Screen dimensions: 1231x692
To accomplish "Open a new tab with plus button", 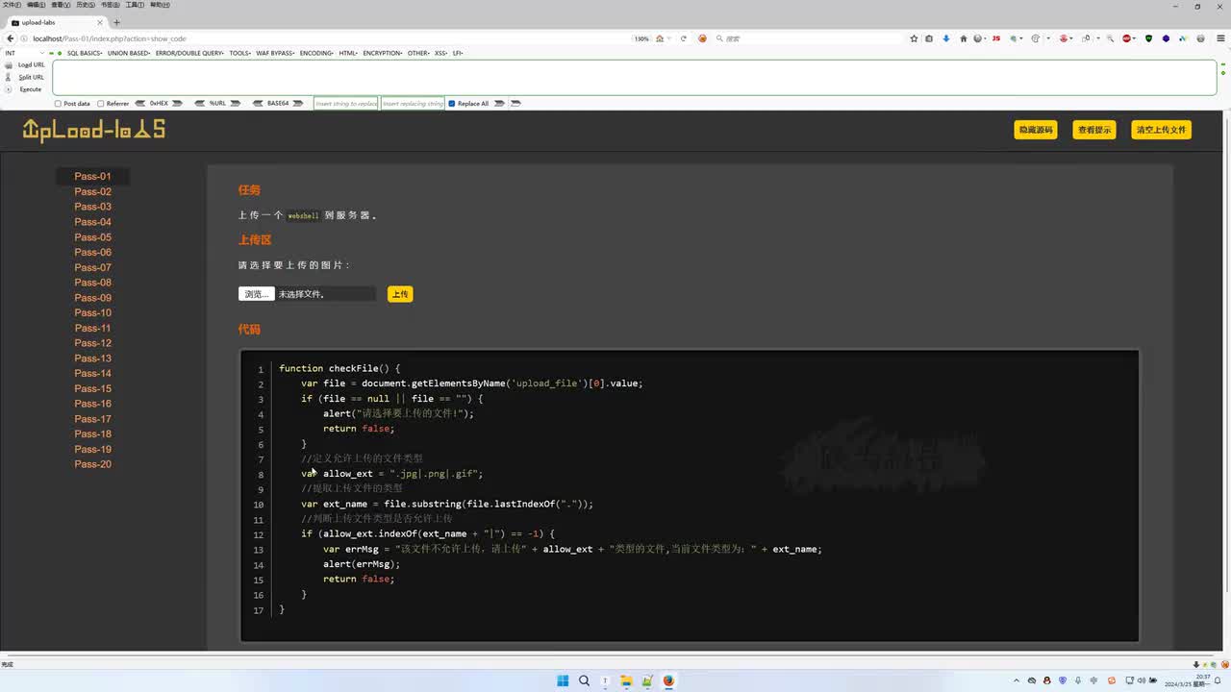I will [x=116, y=22].
